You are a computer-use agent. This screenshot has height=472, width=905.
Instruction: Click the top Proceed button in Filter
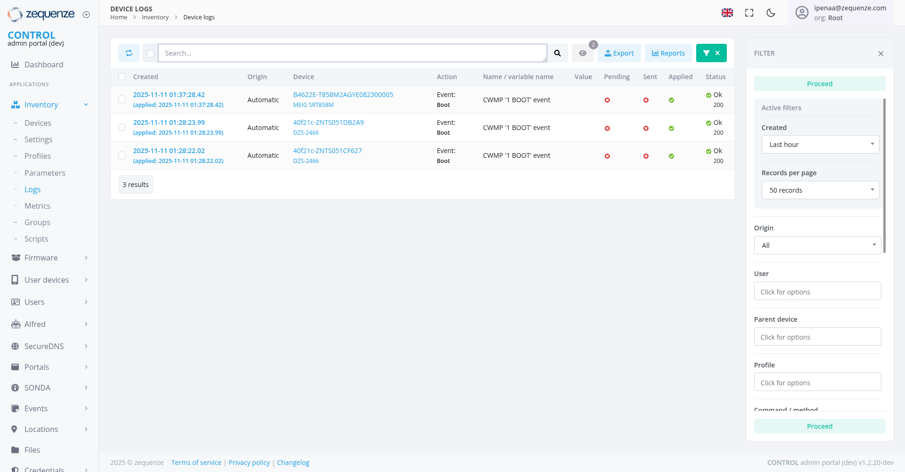click(x=820, y=84)
